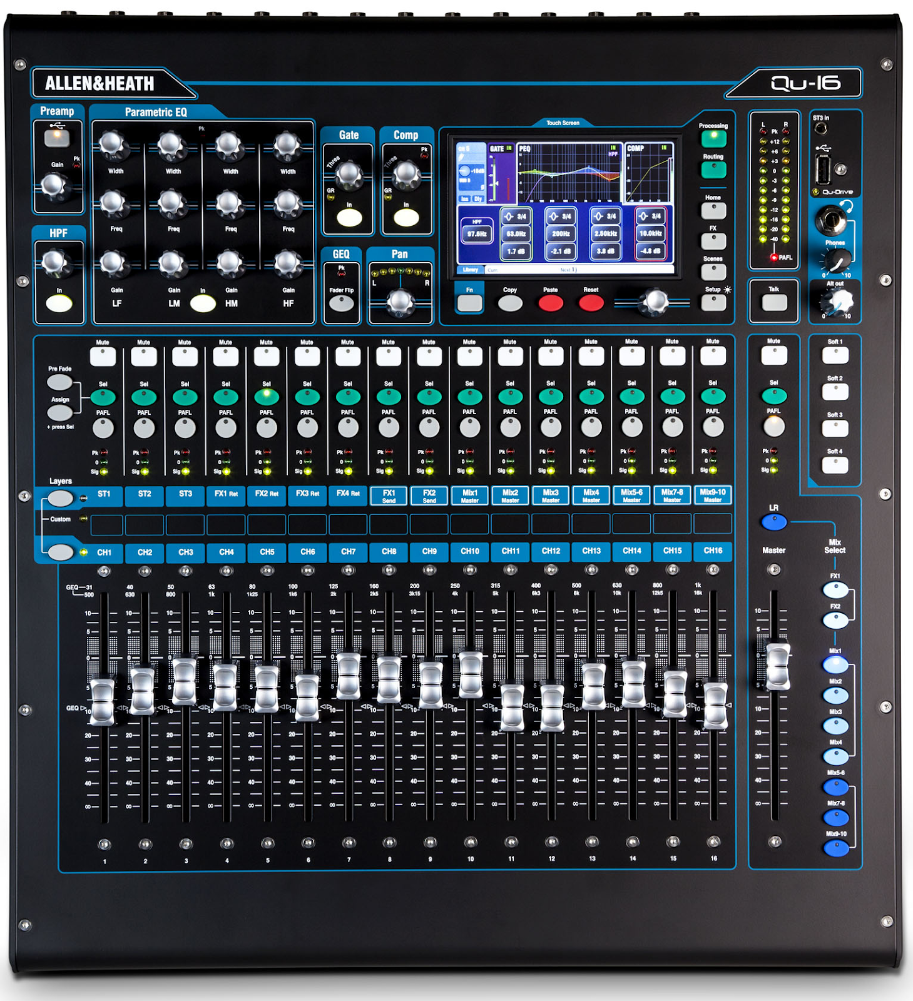Image resolution: width=913 pixels, height=1001 pixels.
Task: Select Mix1 in Mix Select column
Action: pyautogui.click(x=835, y=664)
